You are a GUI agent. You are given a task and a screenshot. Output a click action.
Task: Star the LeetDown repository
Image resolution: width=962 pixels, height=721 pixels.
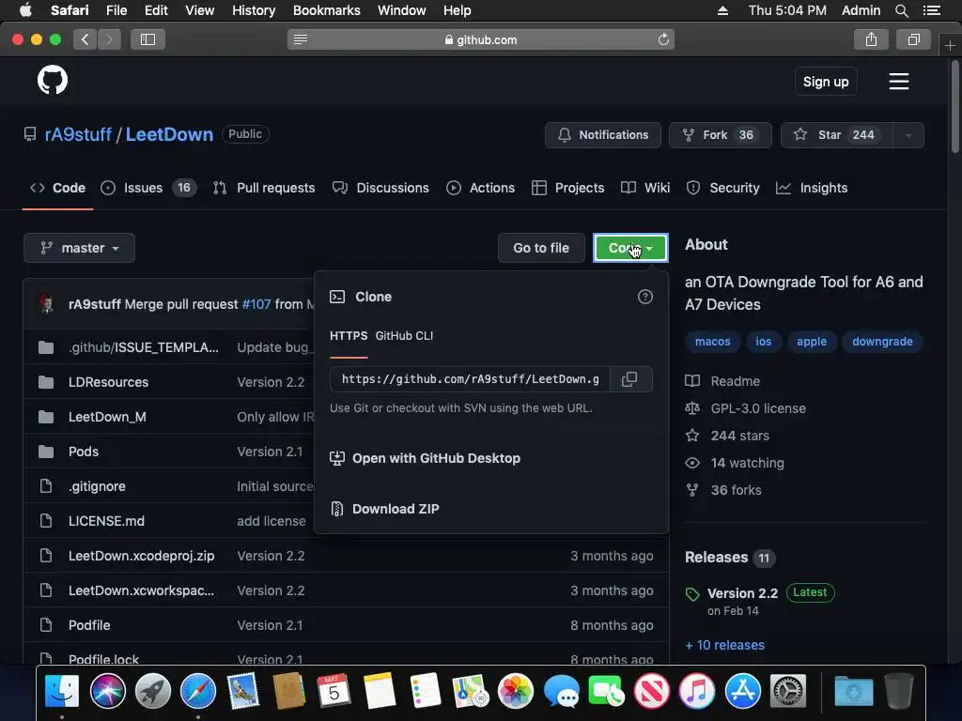tap(837, 135)
